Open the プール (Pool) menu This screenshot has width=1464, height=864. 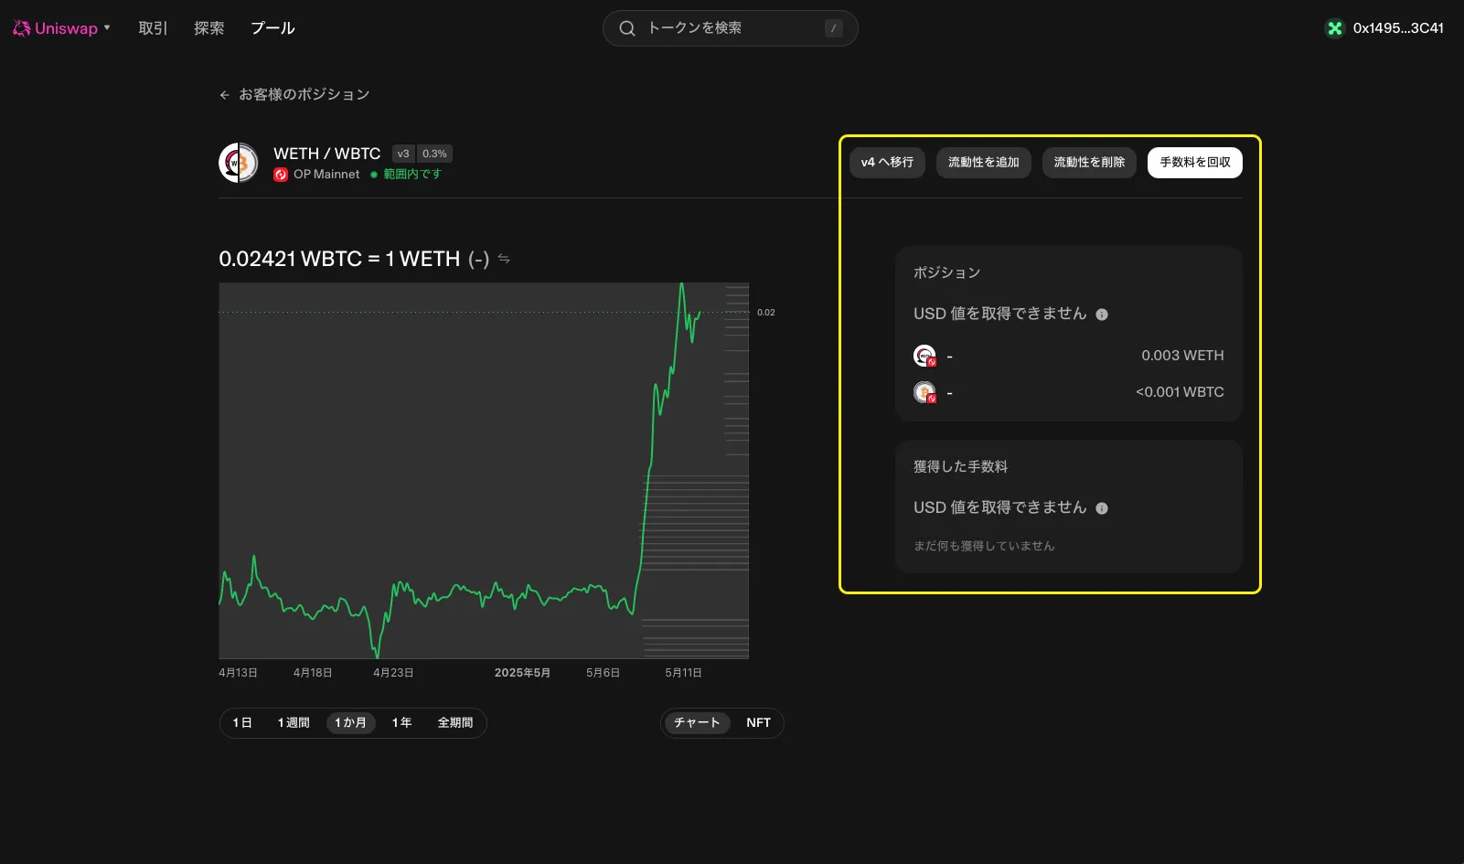[272, 28]
